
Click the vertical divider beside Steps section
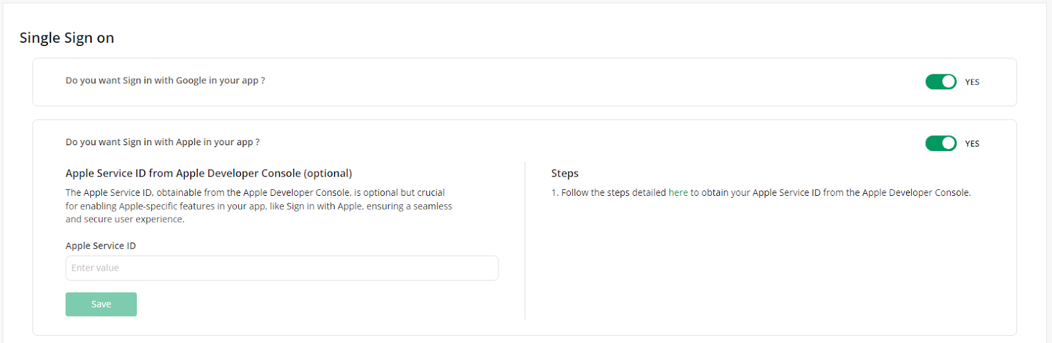(x=525, y=240)
